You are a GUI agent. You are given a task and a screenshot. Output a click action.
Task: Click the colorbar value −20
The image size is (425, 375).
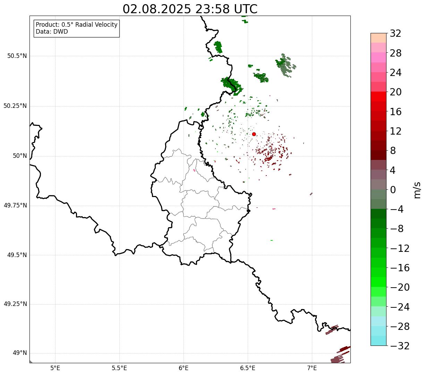tap(400, 287)
